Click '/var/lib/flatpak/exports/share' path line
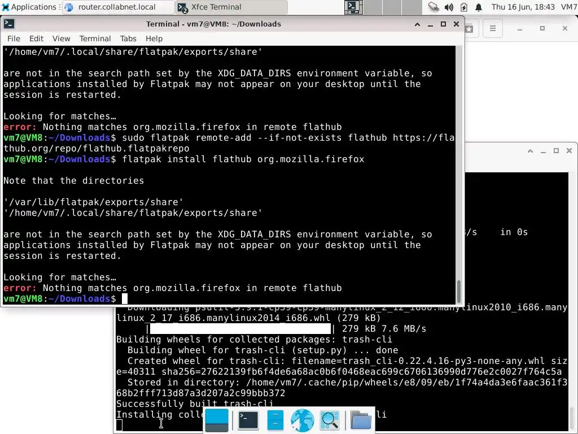The height and width of the screenshot is (434, 578). click(x=93, y=202)
